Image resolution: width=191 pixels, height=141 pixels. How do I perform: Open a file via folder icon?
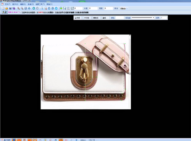6,8
